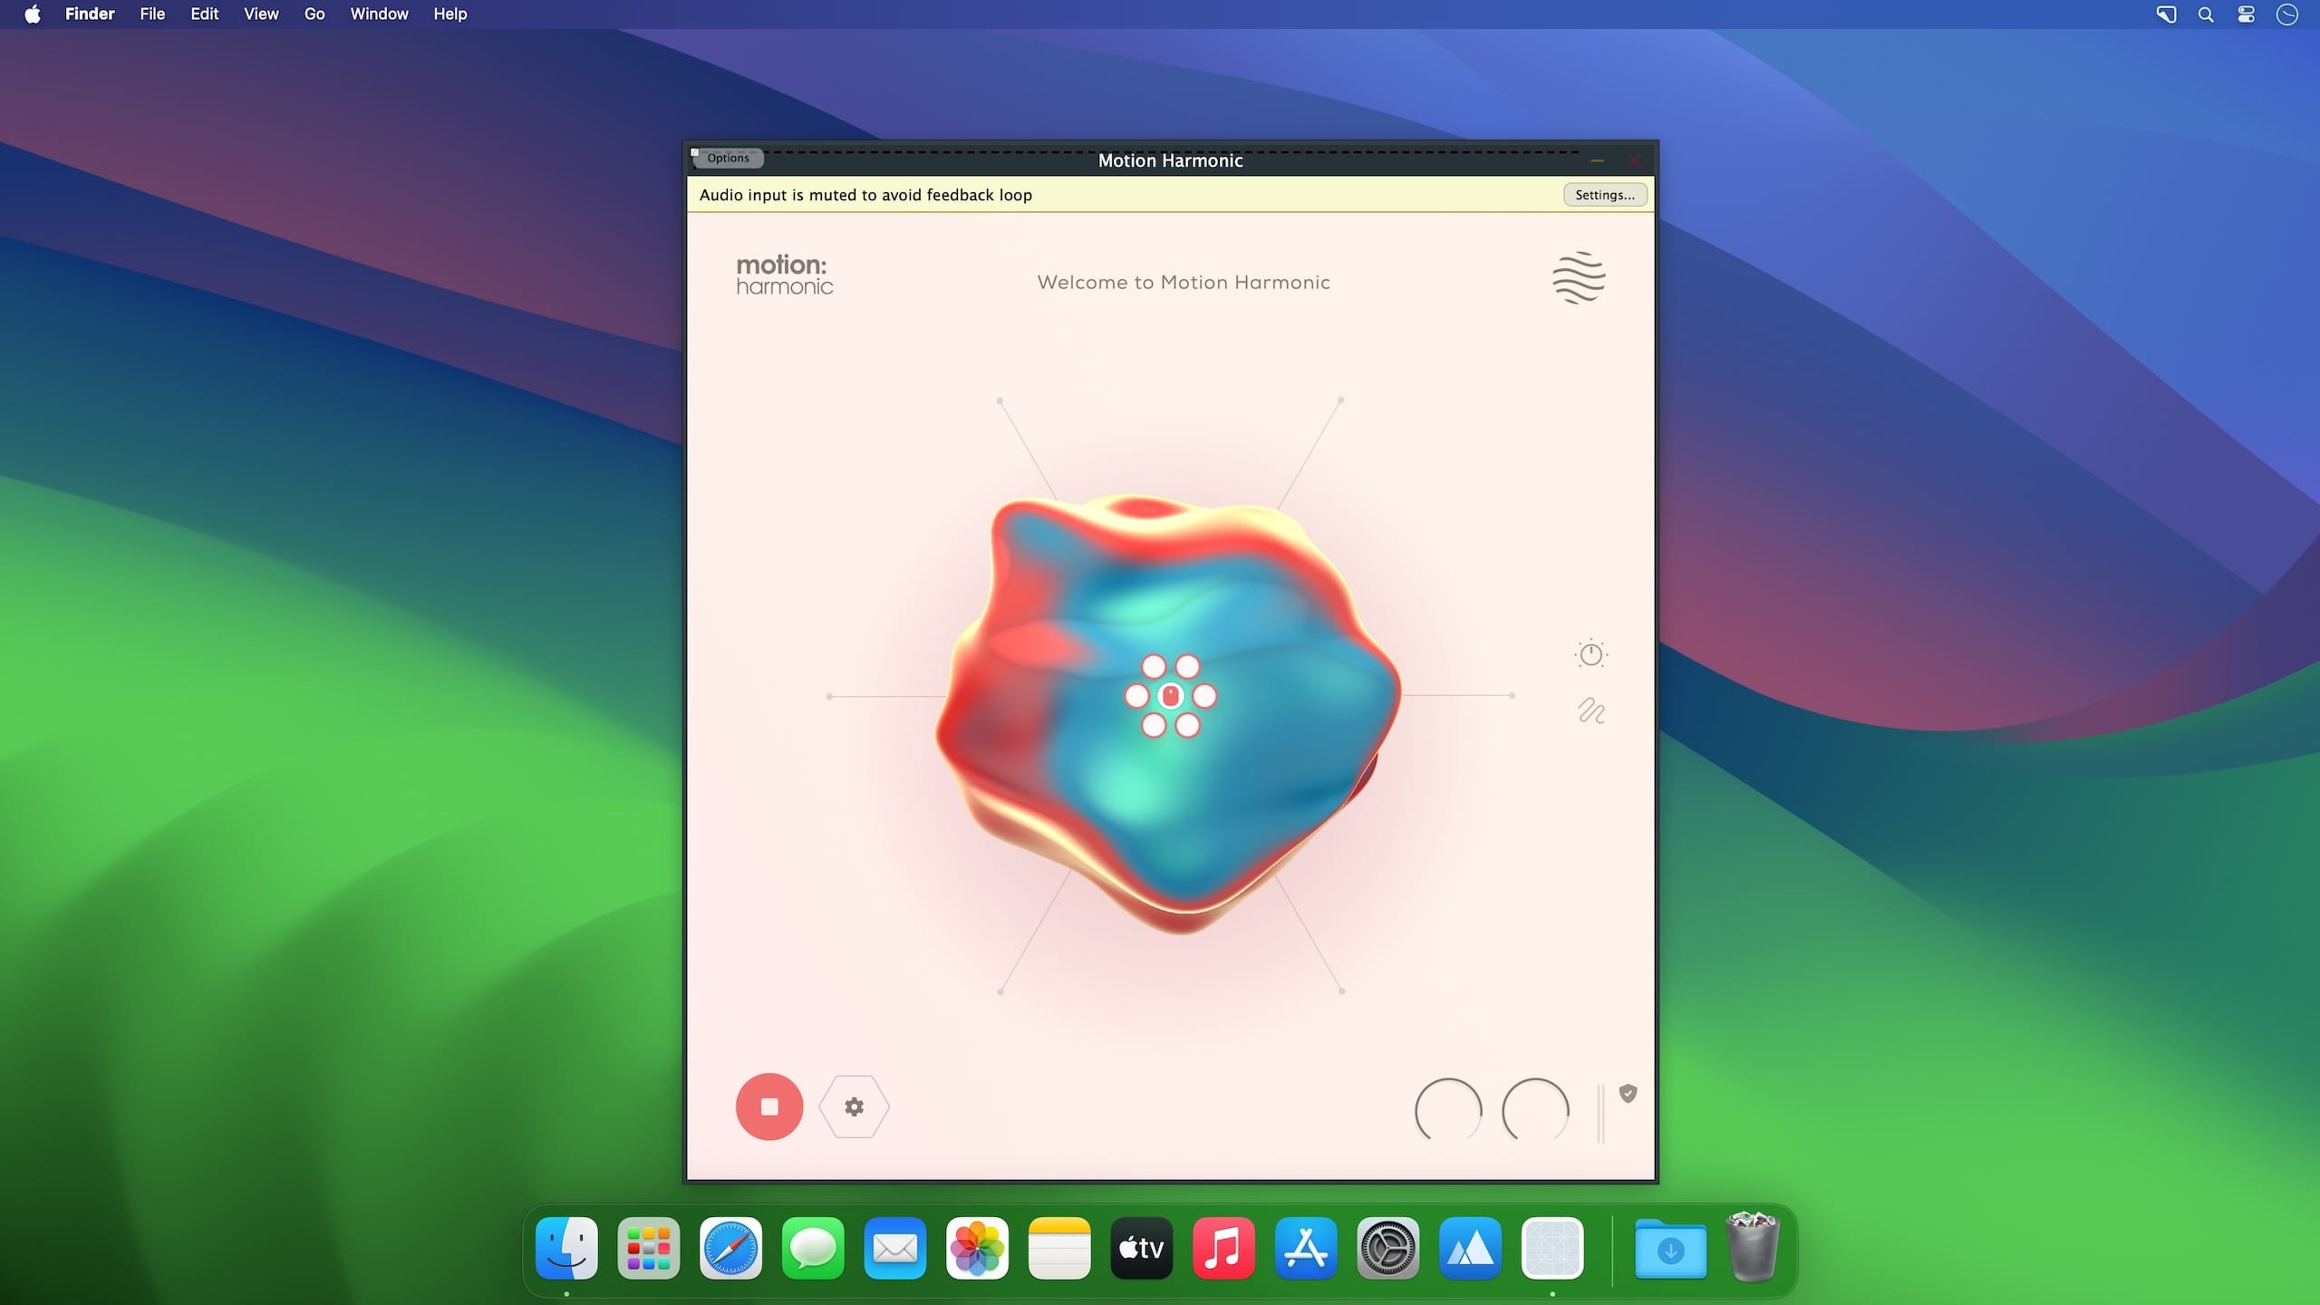
Task: Click the dial timer icon
Action: coord(1590,653)
